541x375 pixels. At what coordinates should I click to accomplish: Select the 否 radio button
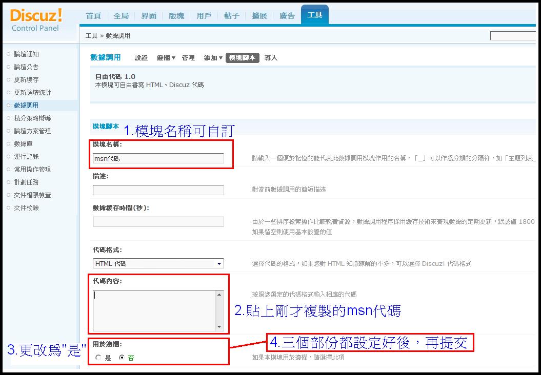[x=122, y=358]
